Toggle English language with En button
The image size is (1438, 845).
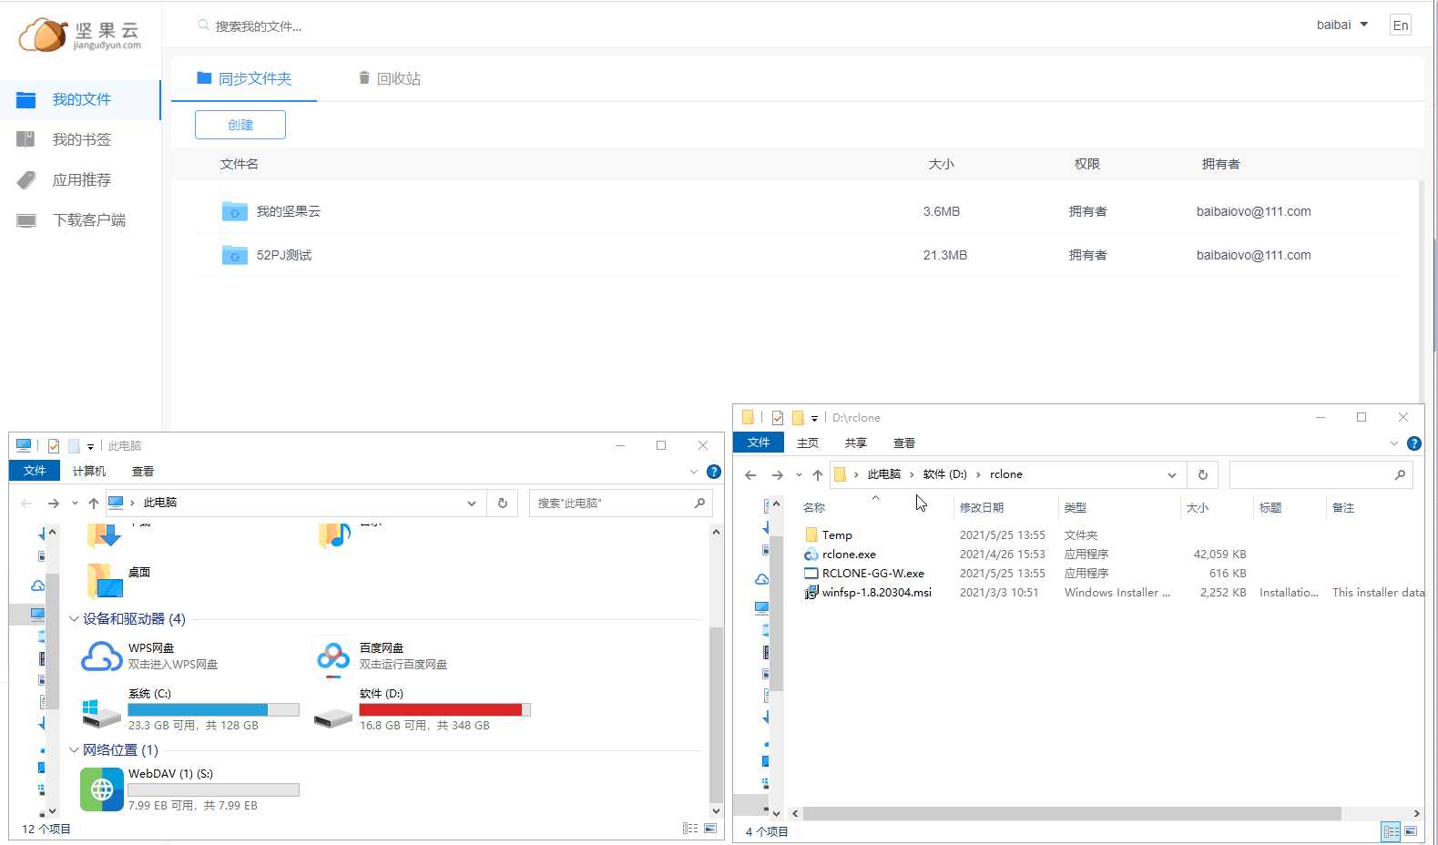pyautogui.click(x=1400, y=25)
